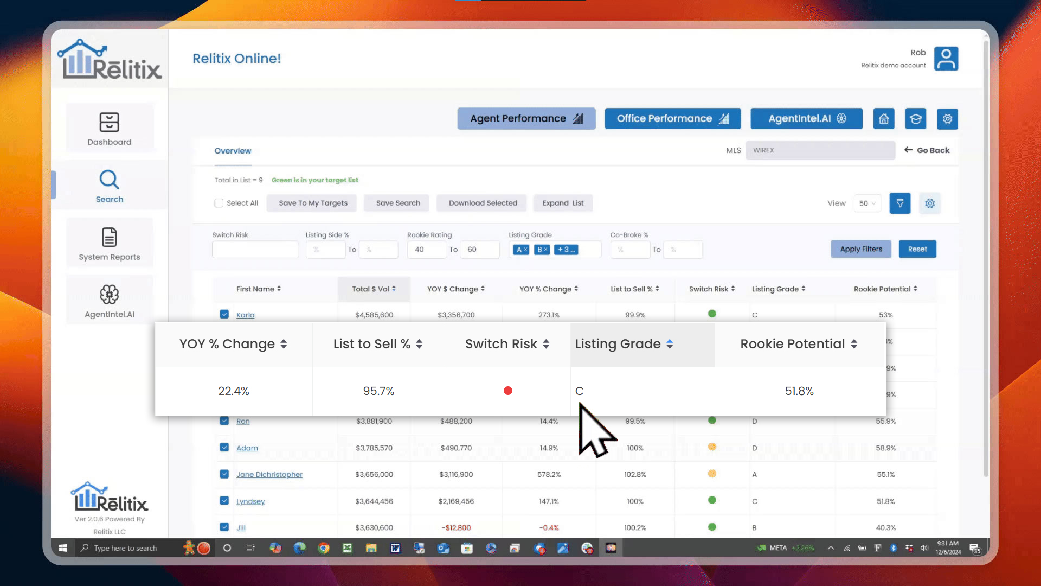Click Karla's green switch risk dot
Screen dimensions: 1041x586
tap(712, 314)
